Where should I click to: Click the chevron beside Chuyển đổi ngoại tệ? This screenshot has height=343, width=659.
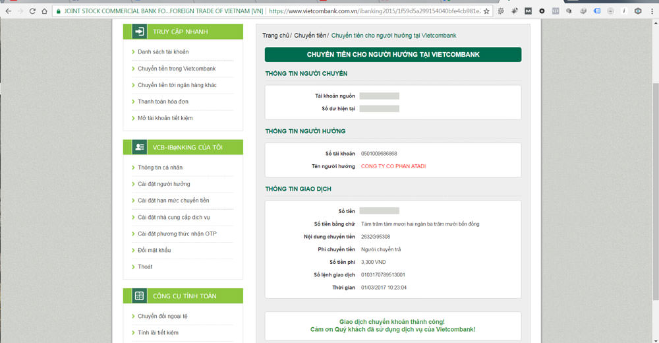[x=133, y=317]
